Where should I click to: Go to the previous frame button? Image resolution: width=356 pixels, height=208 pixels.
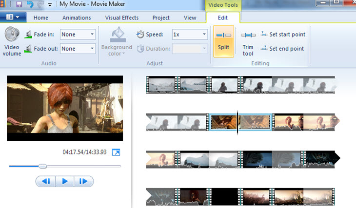[46, 181]
